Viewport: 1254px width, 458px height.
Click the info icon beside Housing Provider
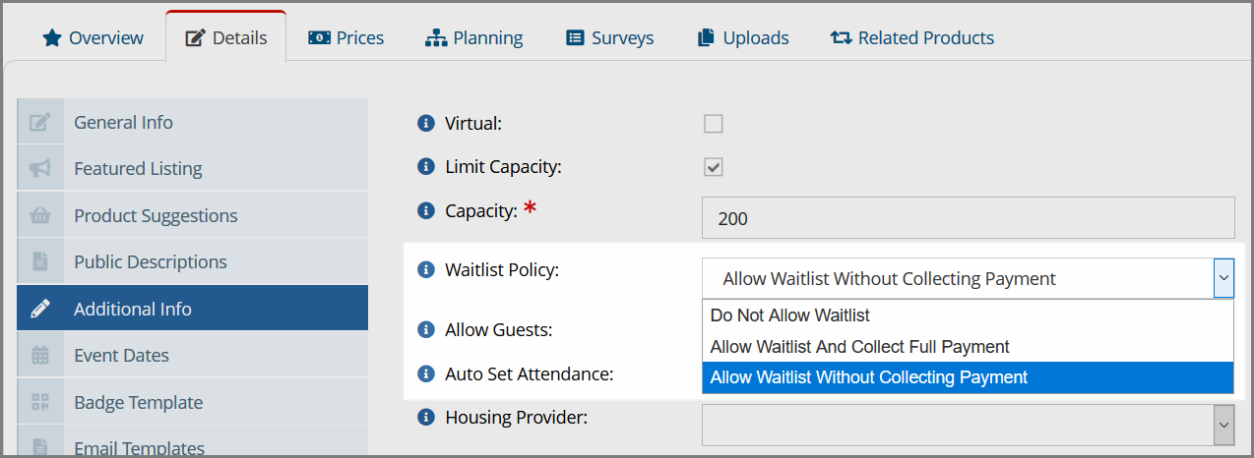click(426, 417)
